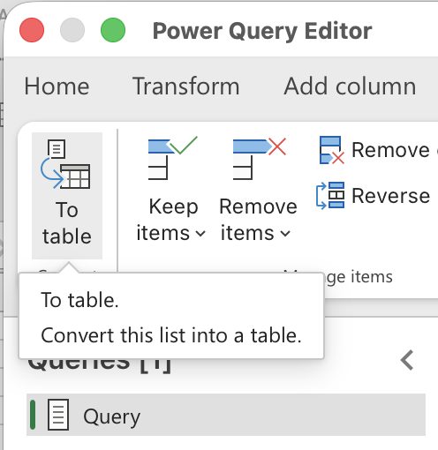Image resolution: width=438 pixels, height=450 pixels.
Task: Click the green full-screen window button
Action: point(113,30)
